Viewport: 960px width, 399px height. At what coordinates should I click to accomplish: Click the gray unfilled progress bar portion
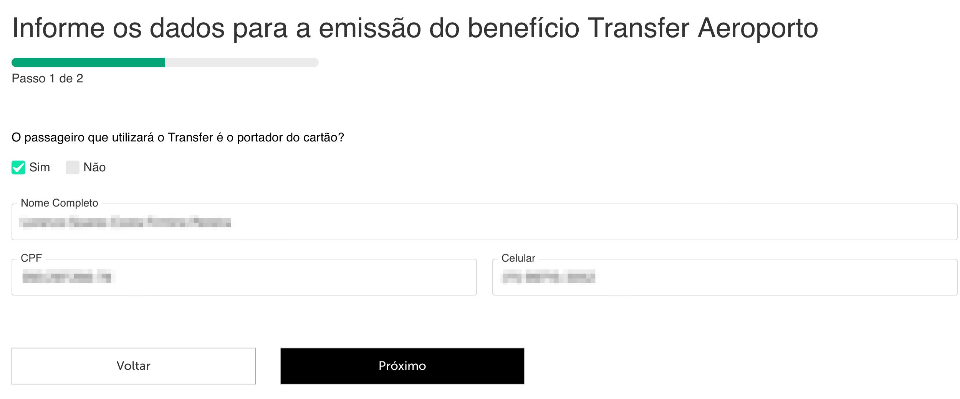(x=242, y=62)
